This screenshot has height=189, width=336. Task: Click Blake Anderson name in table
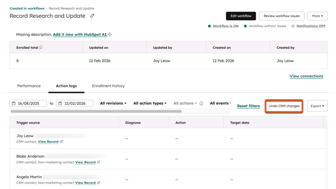point(30,156)
